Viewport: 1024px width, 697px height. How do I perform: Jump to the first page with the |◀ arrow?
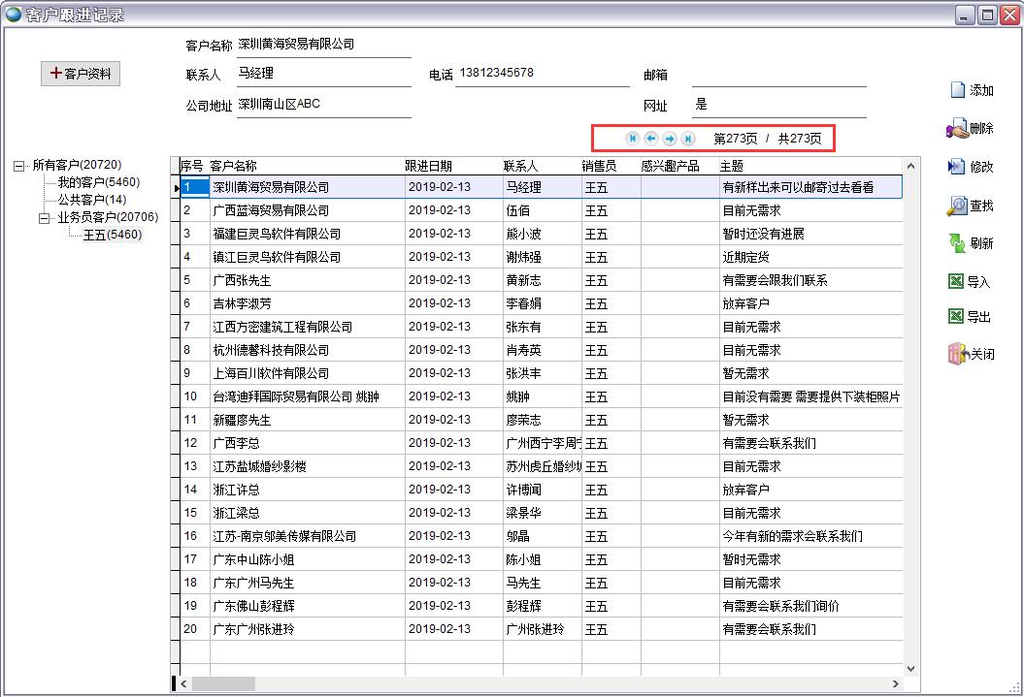(x=633, y=139)
